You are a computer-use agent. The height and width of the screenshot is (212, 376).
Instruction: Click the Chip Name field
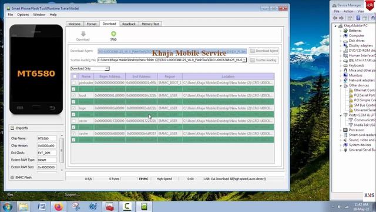tap(47, 138)
